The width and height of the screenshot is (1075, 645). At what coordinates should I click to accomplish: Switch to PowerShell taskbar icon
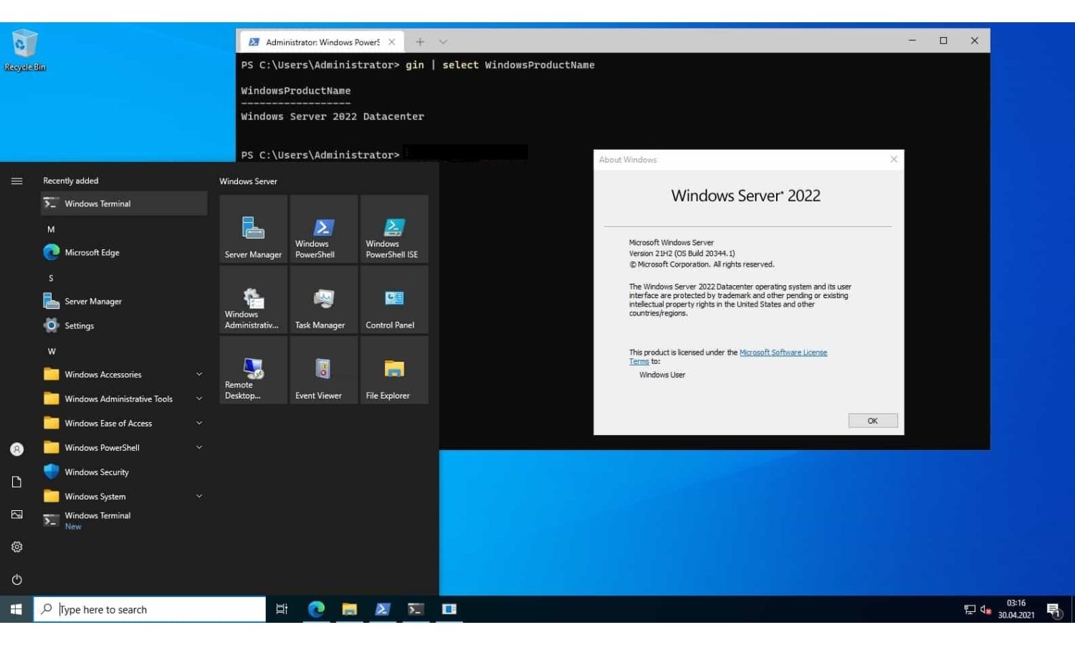[x=383, y=609]
